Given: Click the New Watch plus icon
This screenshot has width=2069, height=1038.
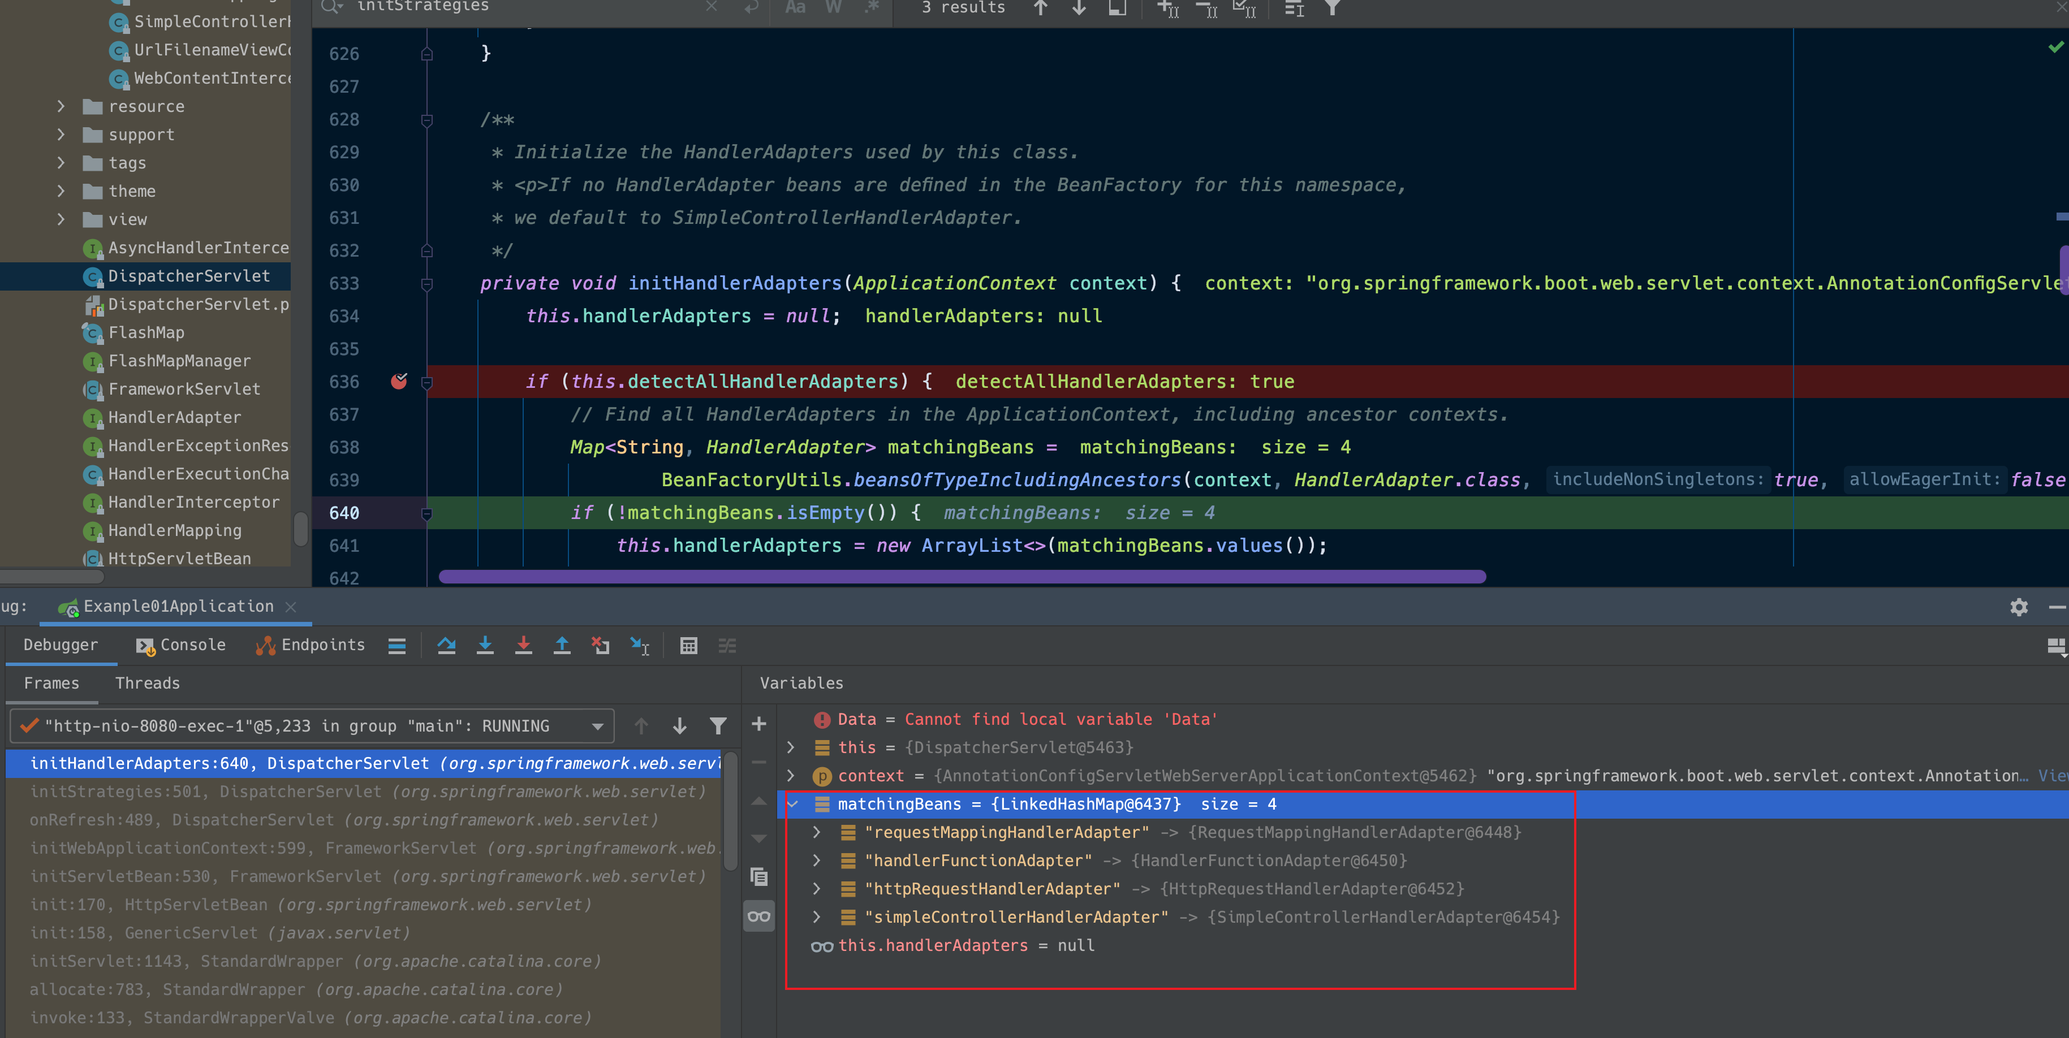Looking at the screenshot, I should click(758, 724).
